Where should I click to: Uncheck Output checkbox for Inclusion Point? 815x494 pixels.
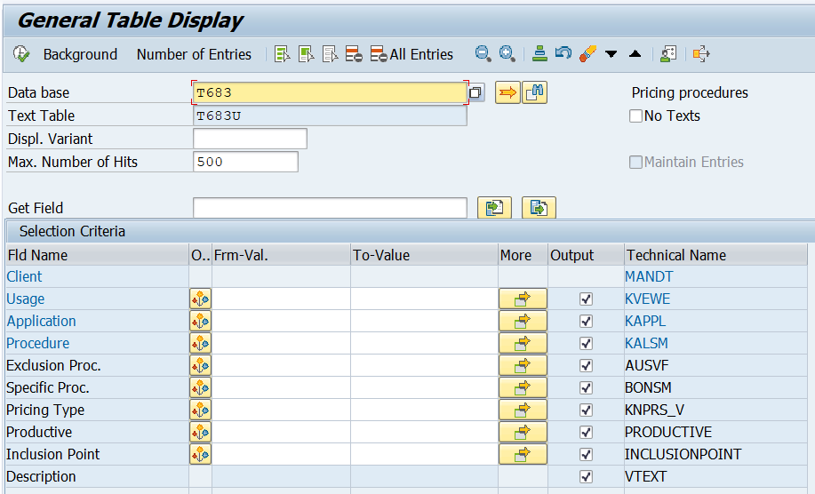586,455
